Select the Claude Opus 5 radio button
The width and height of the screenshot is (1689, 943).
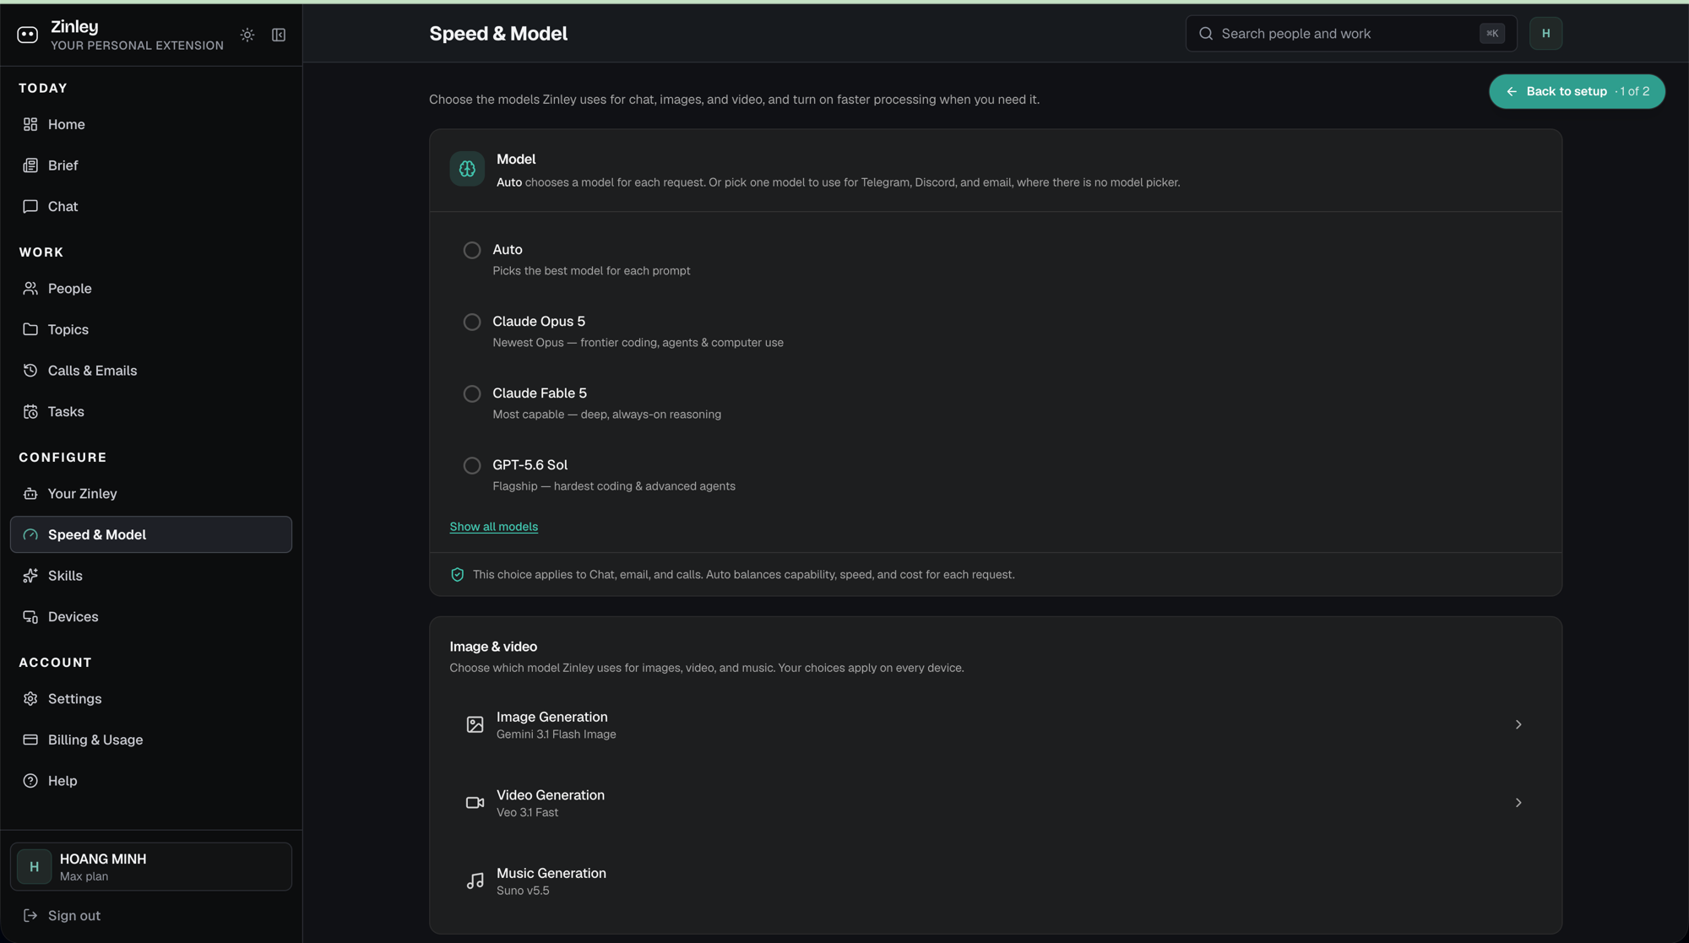coord(472,322)
